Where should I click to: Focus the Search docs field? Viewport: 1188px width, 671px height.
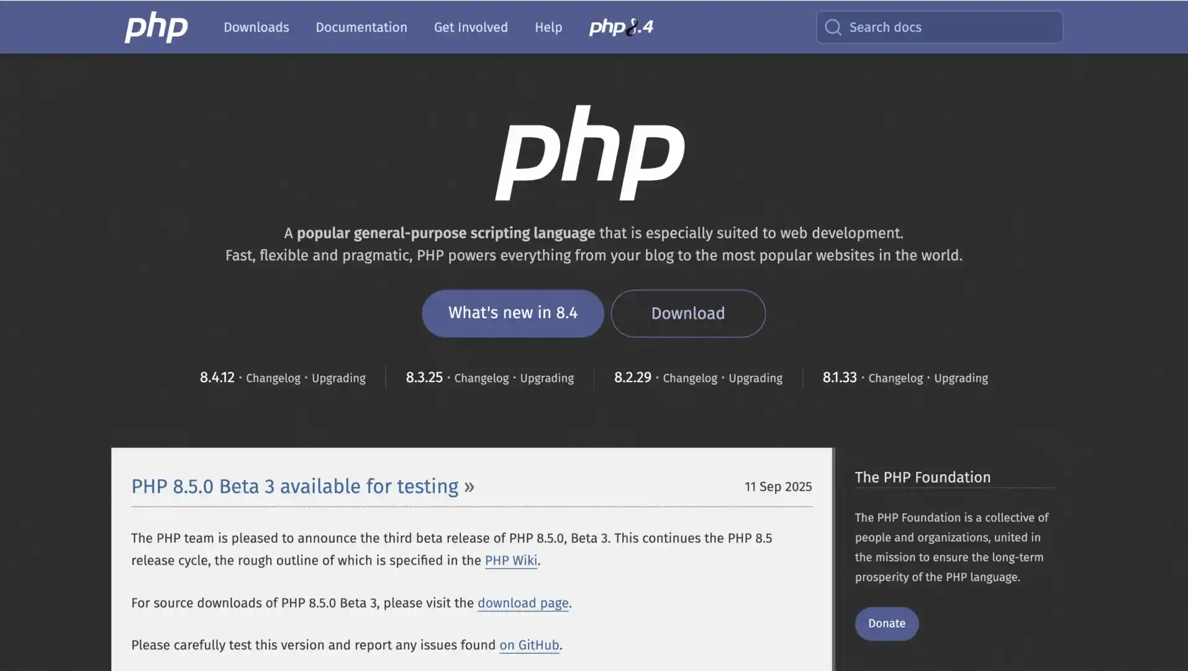pos(939,27)
